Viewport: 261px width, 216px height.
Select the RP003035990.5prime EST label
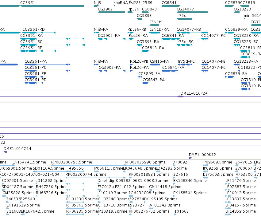tap(145, 162)
